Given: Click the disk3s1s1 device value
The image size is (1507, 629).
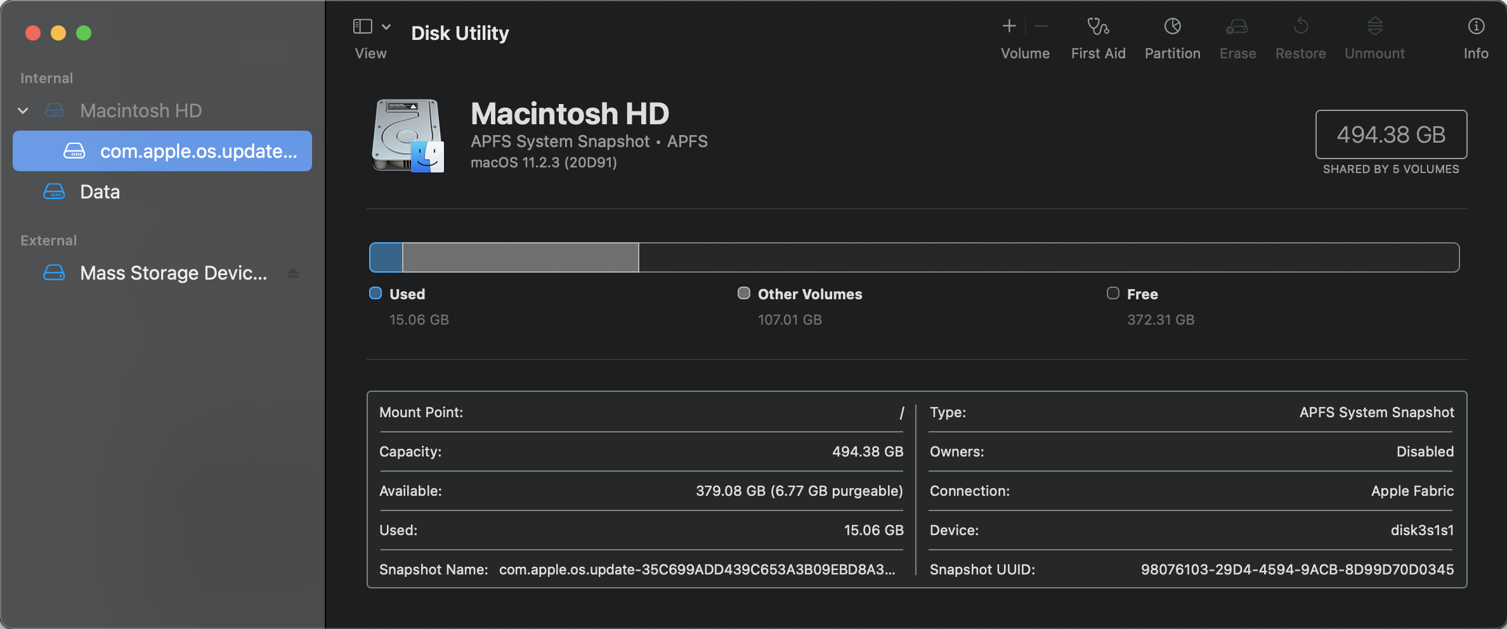Looking at the screenshot, I should tap(1422, 530).
